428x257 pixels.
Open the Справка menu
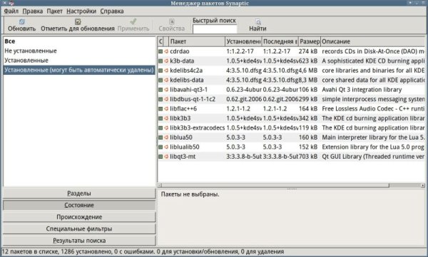[112, 11]
